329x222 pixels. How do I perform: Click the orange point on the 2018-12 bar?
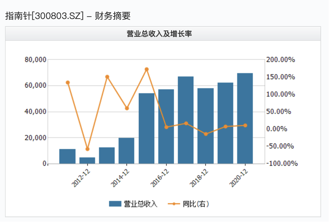click(x=206, y=134)
